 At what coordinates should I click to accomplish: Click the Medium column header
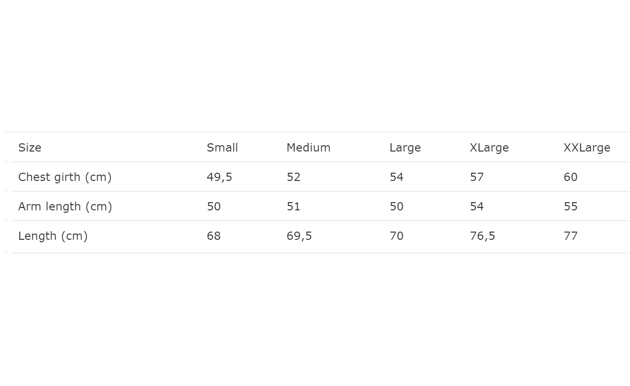point(308,148)
